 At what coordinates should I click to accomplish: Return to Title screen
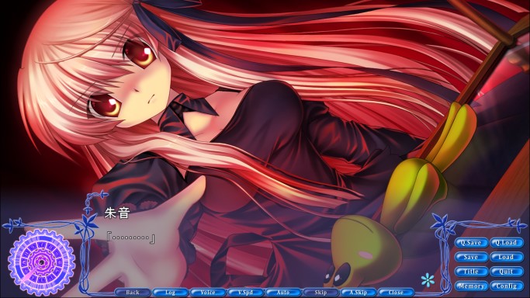pos(471,272)
